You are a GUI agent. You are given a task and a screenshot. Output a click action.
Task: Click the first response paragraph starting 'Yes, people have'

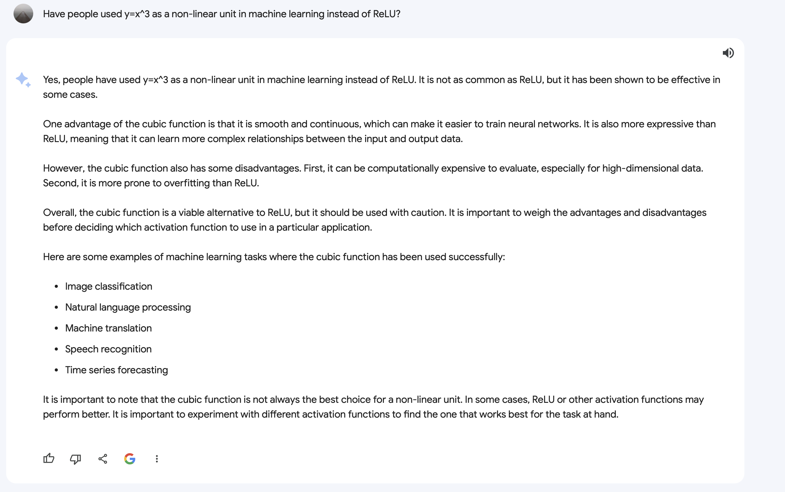(381, 87)
